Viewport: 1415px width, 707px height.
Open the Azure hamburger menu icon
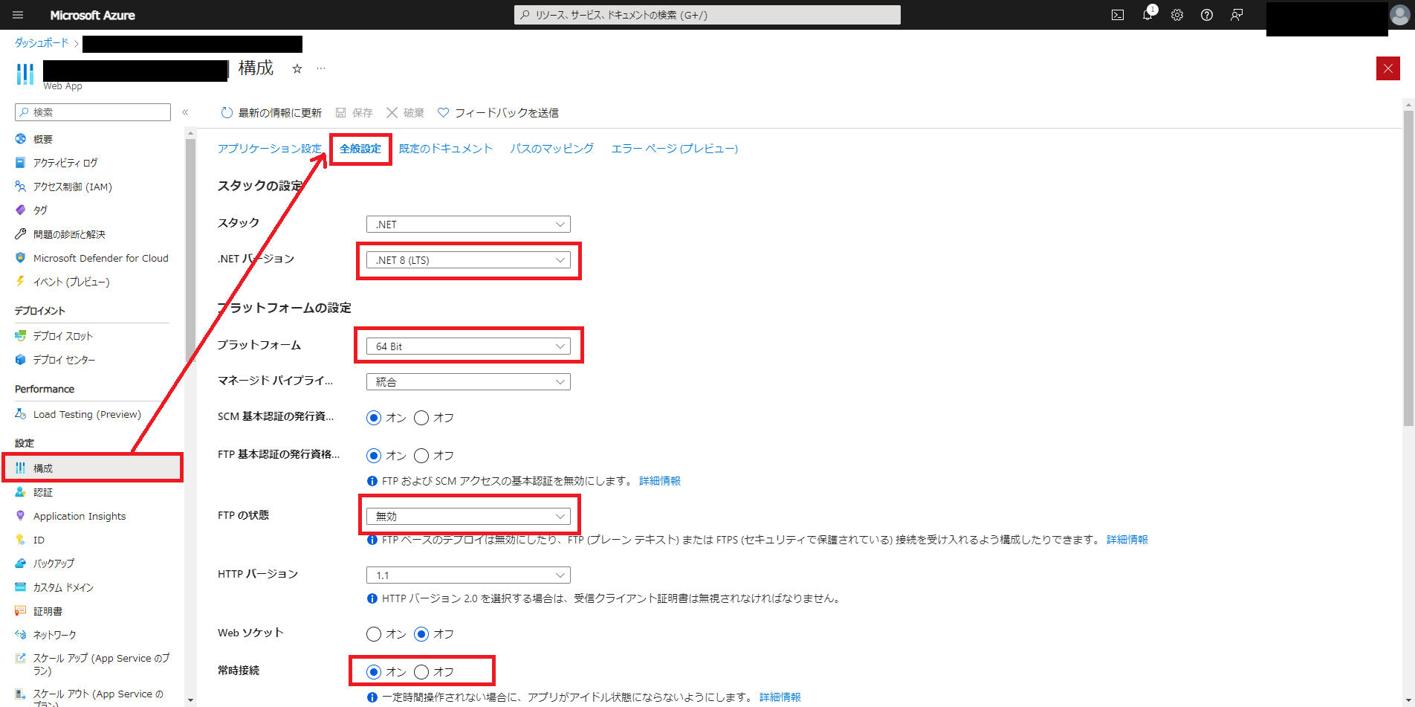click(x=19, y=15)
